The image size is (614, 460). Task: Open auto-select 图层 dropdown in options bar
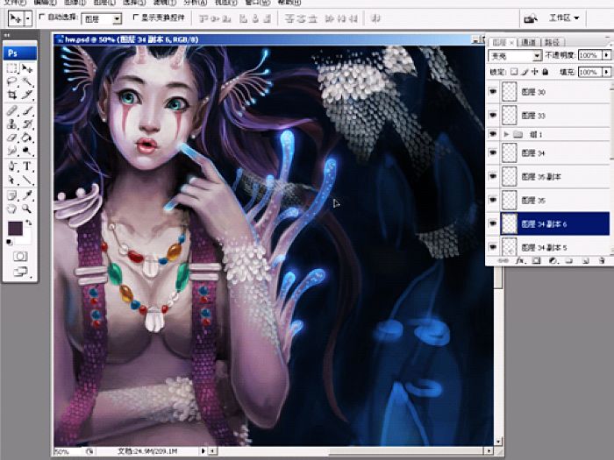click(x=117, y=18)
